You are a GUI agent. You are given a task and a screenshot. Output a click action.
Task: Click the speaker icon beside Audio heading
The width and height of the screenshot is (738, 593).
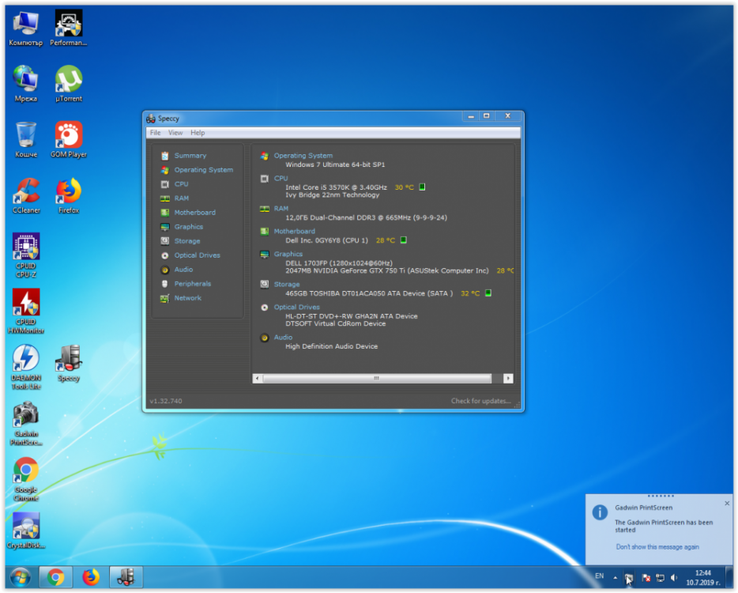click(265, 338)
